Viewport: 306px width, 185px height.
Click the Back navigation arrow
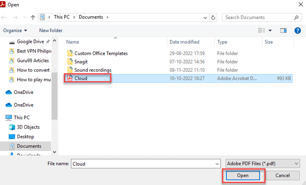[3, 17]
